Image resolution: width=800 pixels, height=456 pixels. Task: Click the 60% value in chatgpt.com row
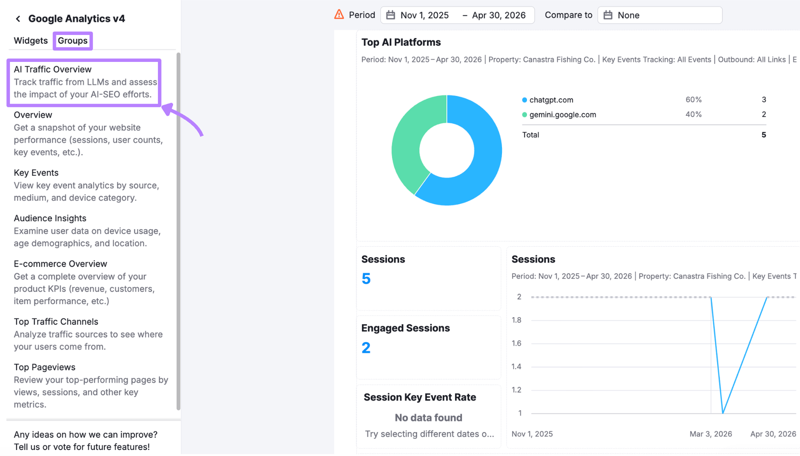tap(693, 100)
